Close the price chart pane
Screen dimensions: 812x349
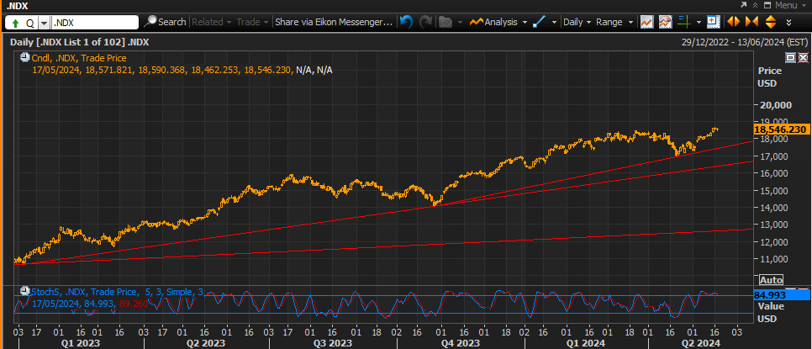(803, 57)
